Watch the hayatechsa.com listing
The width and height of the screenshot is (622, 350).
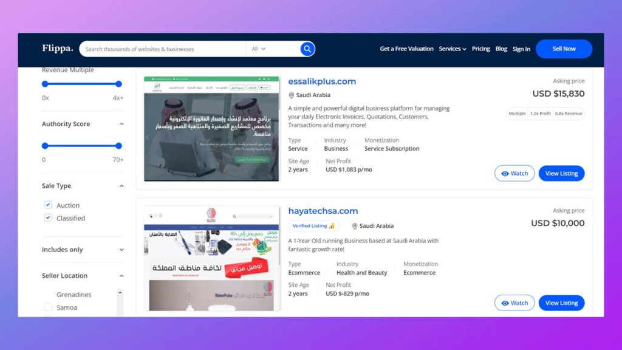pos(514,303)
